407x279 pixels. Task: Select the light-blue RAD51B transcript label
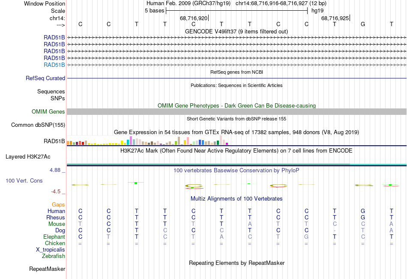pos(54,65)
